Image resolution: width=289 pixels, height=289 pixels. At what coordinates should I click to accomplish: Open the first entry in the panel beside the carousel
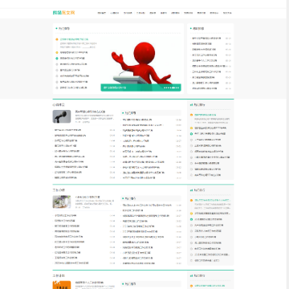tap(206, 39)
